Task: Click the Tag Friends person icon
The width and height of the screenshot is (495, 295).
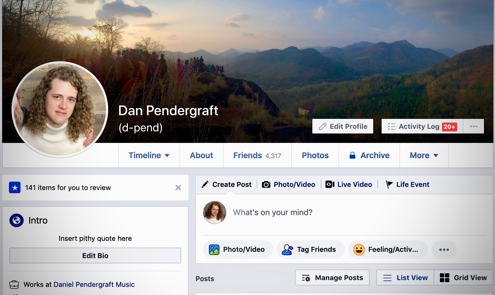Action: click(x=287, y=249)
